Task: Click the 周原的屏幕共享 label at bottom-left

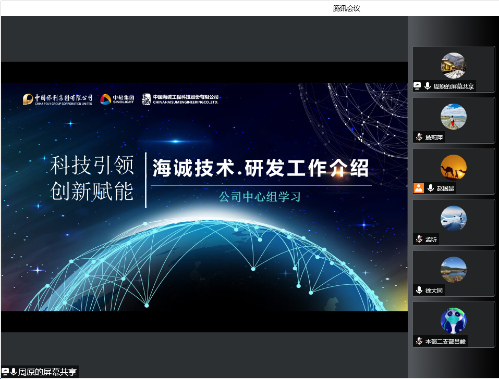Action: [x=47, y=372]
